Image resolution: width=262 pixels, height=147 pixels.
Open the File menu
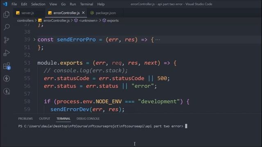click(14, 4)
